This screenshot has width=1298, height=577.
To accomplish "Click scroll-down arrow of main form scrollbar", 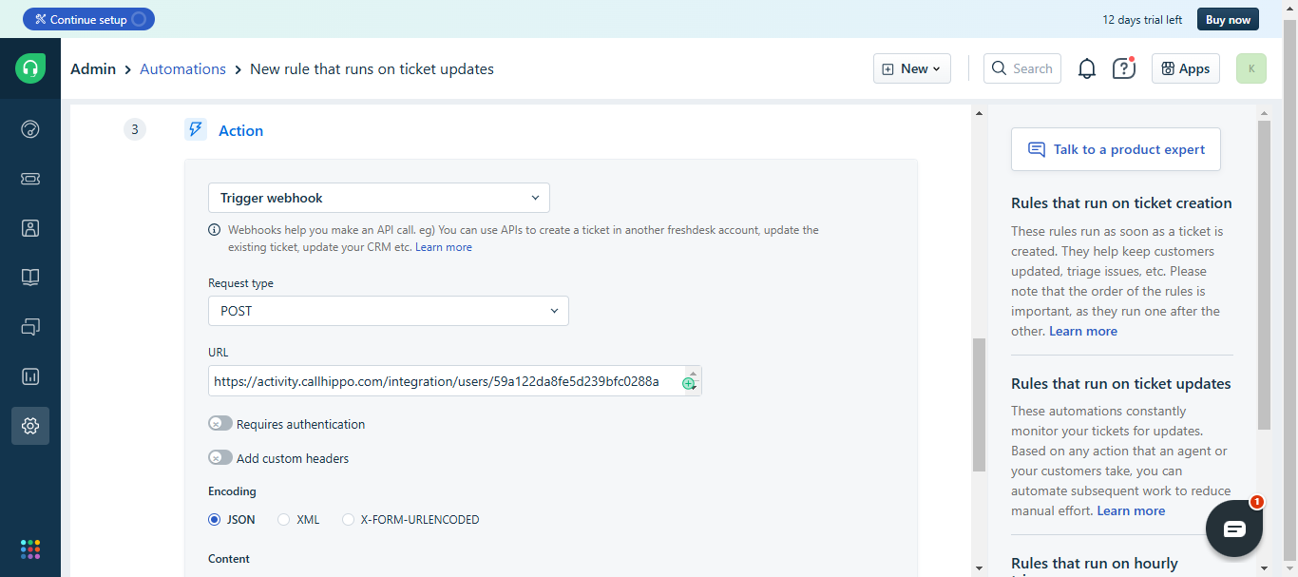I will tap(979, 568).
